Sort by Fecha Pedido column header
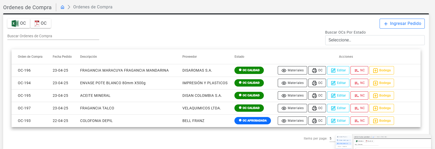This screenshot has height=149, width=435. (x=62, y=57)
